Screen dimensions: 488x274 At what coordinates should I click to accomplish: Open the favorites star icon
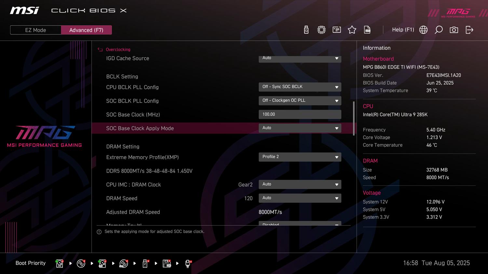[x=352, y=30]
